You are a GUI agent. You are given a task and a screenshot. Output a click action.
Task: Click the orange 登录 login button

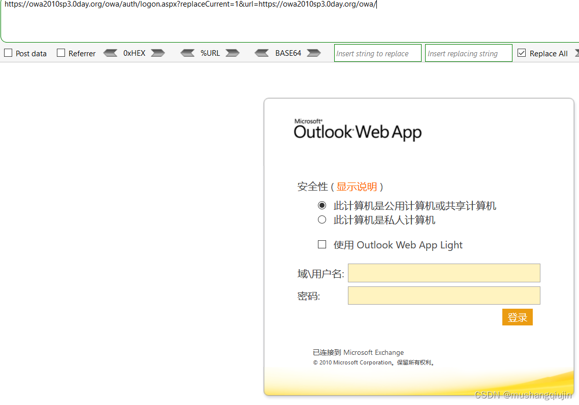click(518, 317)
